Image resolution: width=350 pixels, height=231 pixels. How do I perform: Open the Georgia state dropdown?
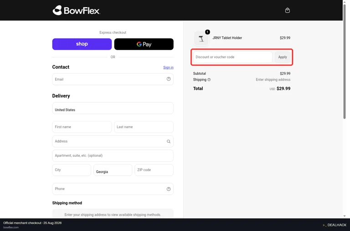pos(113,170)
